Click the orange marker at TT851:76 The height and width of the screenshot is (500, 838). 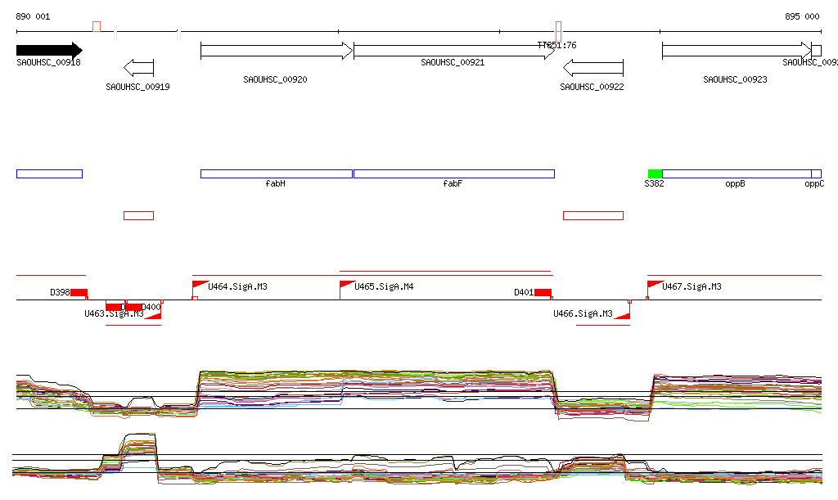[558, 32]
